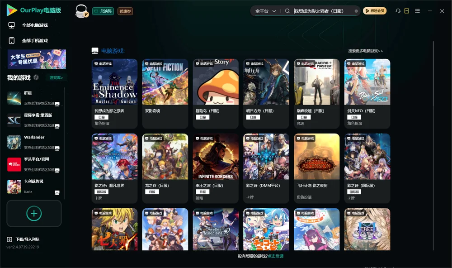
Task: Select the 明日方舟（日服）card
Action: click(266, 94)
